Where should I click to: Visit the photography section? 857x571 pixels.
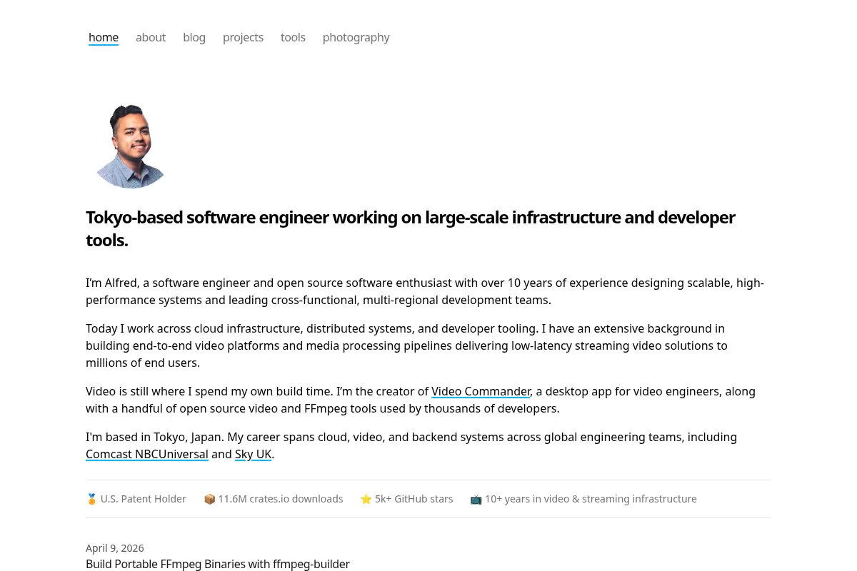356,37
